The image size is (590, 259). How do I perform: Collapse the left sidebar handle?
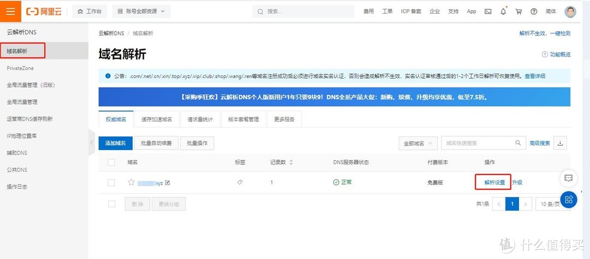(91, 142)
